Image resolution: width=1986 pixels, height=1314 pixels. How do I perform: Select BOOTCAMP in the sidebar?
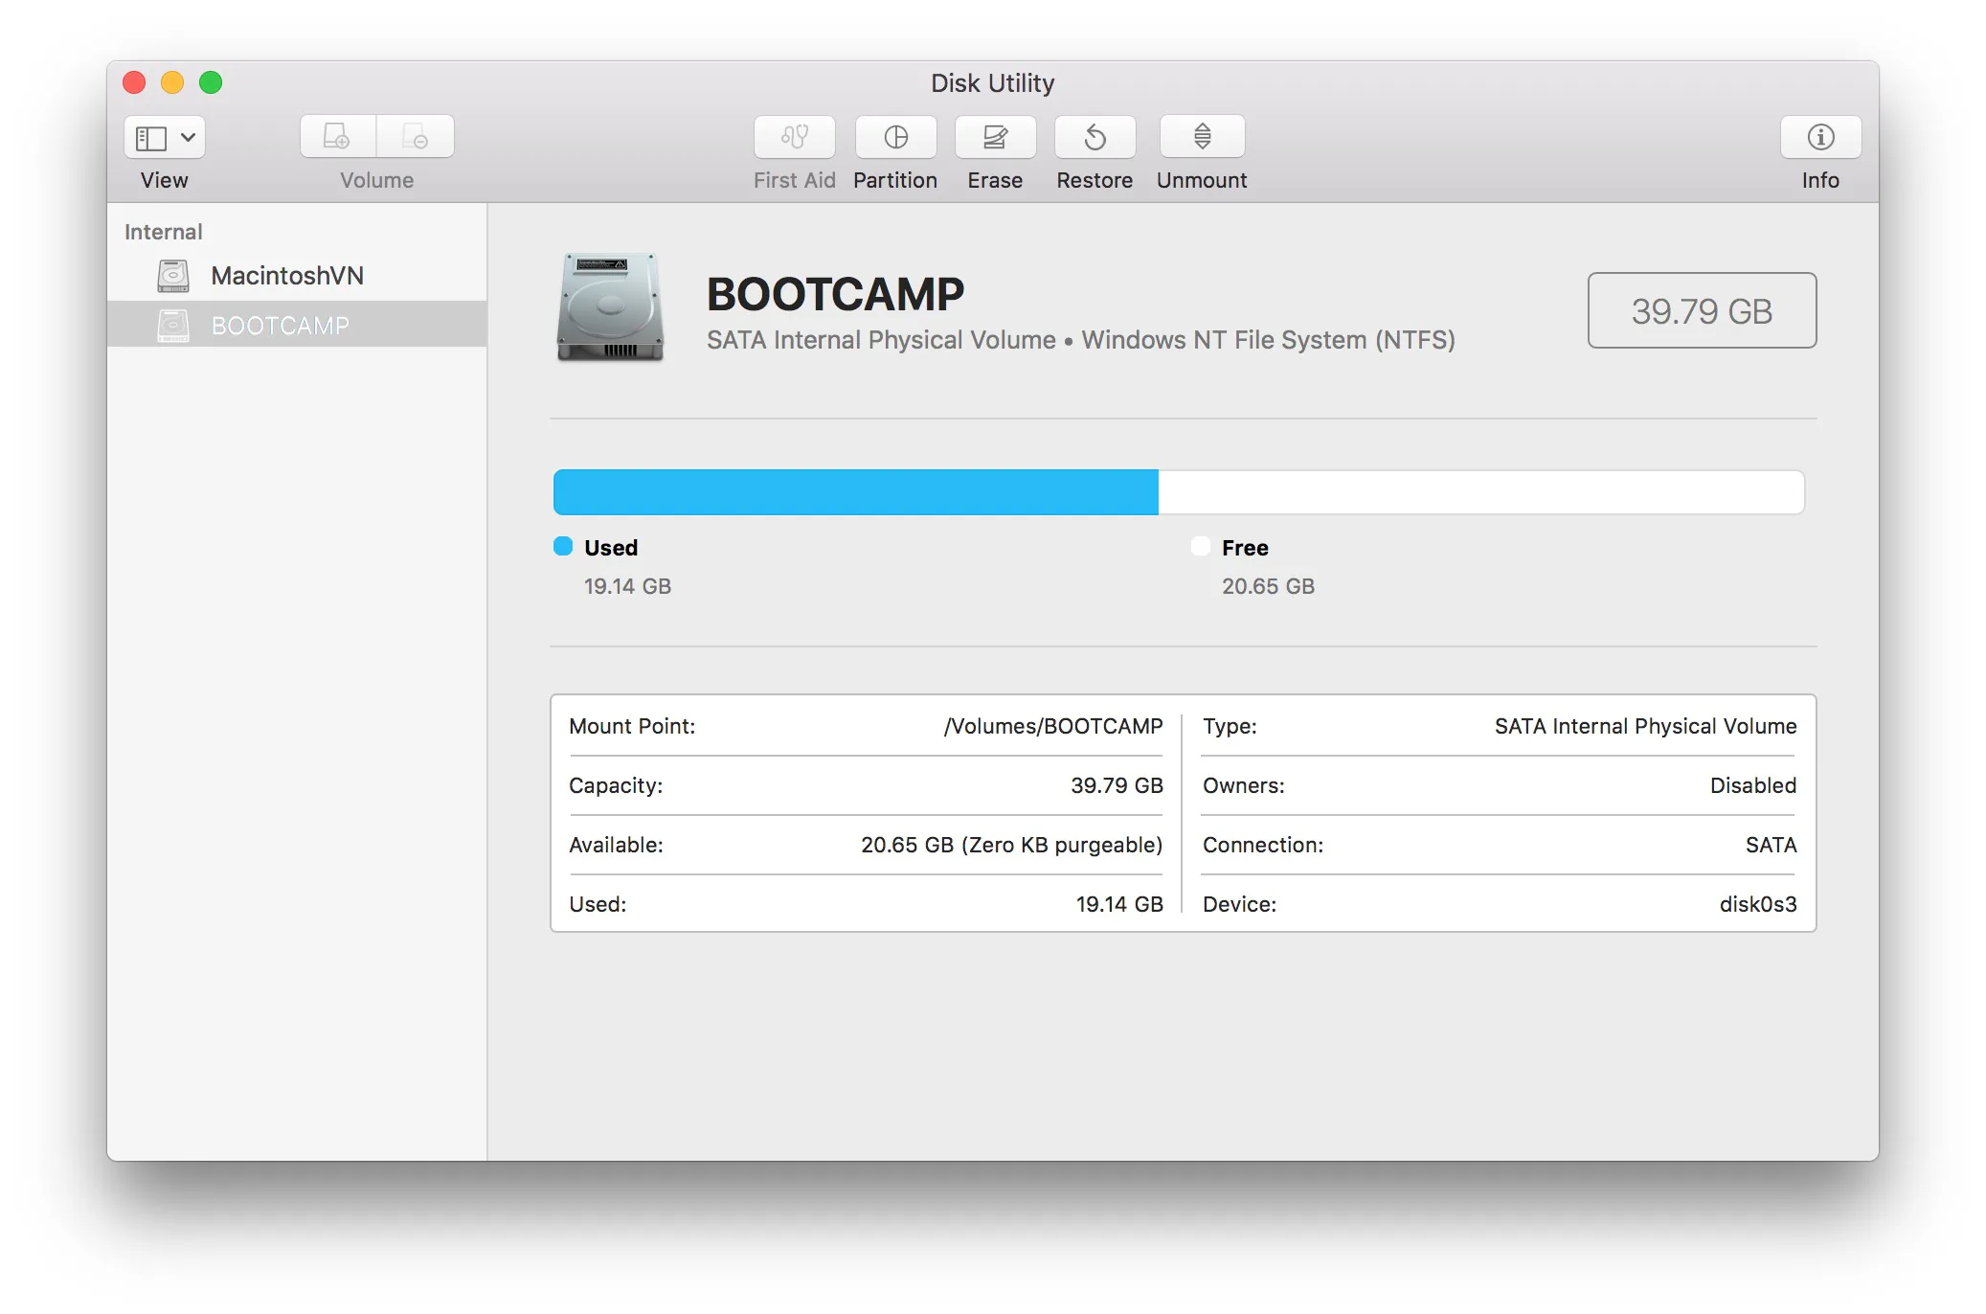pos(297,325)
